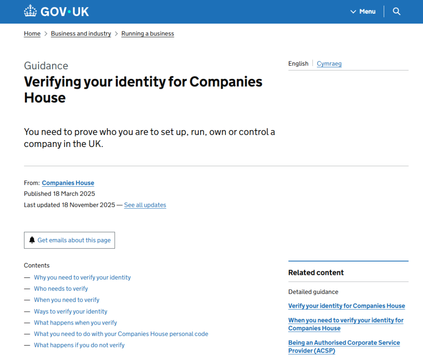Open the Companies House organisation link
423x358 pixels.
tap(68, 183)
